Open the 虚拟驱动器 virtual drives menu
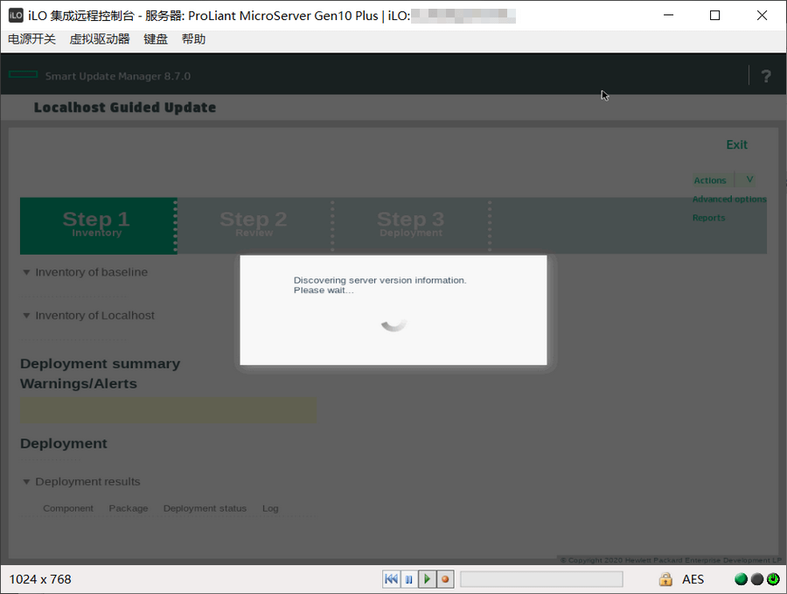The height and width of the screenshot is (594, 787). pos(100,39)
